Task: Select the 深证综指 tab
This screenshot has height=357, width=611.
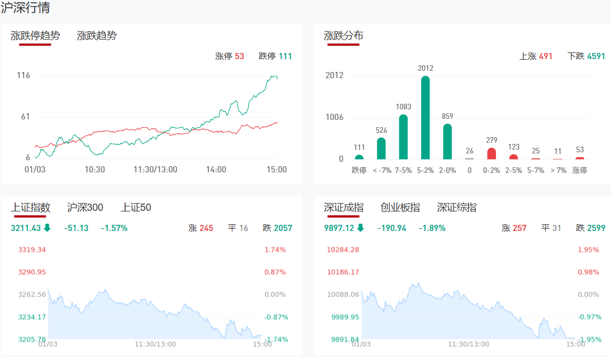Action: click(456, 208)
